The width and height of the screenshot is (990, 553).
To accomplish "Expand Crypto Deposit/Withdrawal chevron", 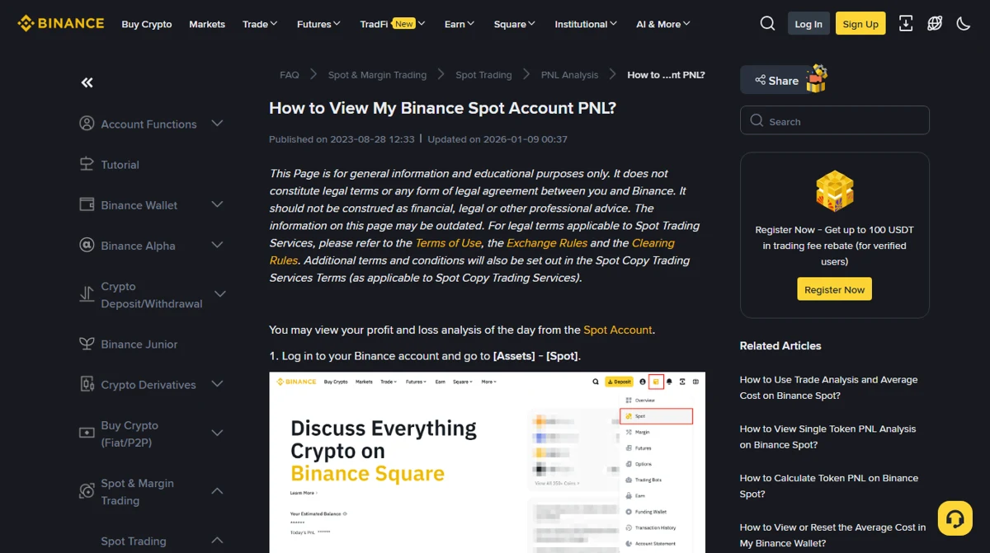I will click(219, 294).
